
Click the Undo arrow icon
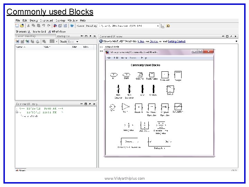(44, 26)
